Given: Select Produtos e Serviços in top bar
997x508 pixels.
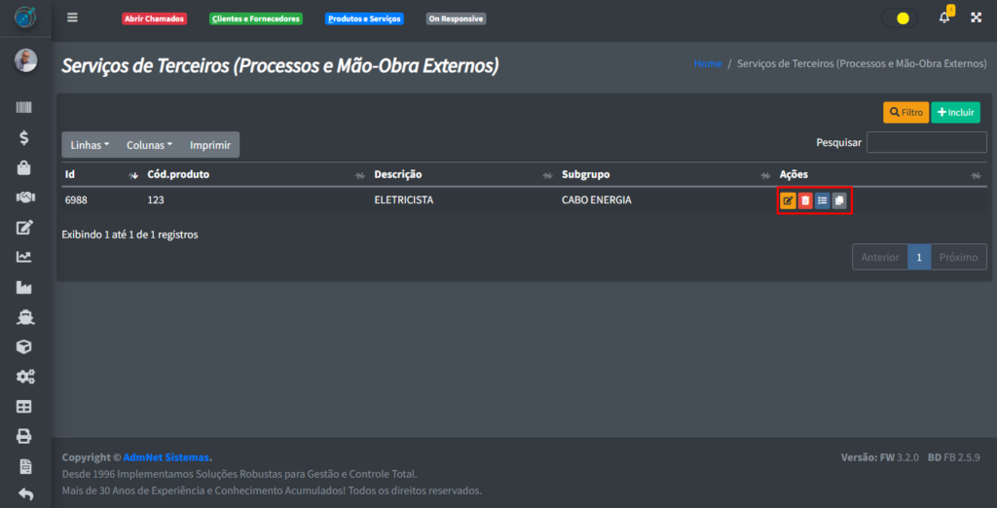Looking at the screenshot, I should tap(364, 18).
